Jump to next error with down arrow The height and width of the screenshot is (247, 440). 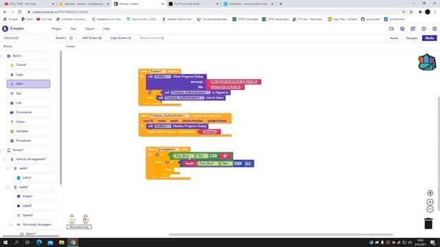(85, 223)
